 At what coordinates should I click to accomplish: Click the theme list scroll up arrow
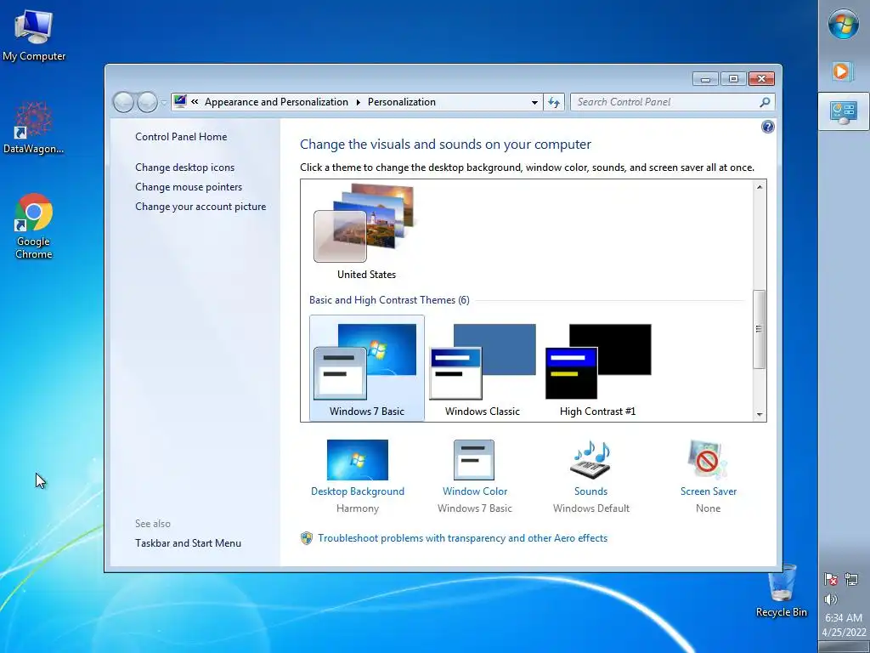click(x=760, y=187)
